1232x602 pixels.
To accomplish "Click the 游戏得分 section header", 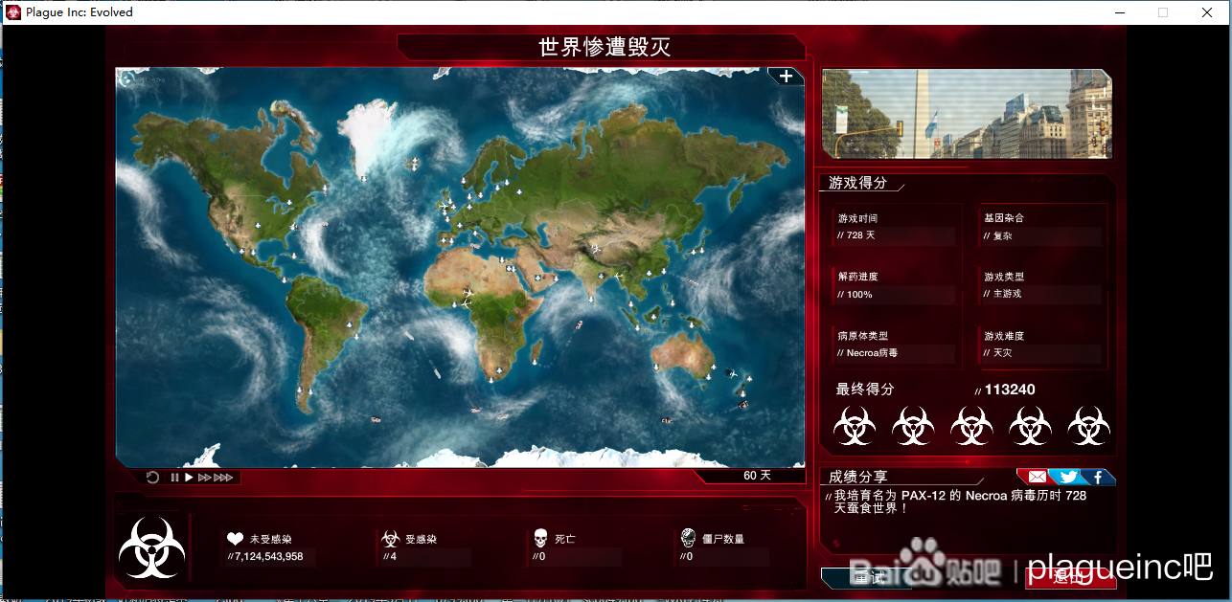I will coord(857,183).
